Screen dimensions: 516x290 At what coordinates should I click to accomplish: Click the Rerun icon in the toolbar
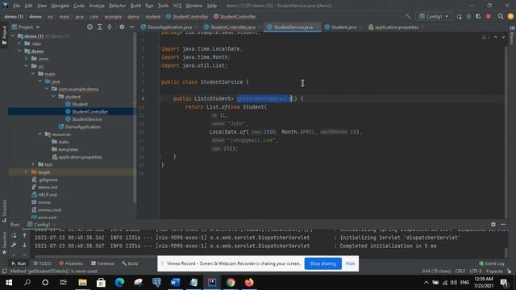[459, 16]
